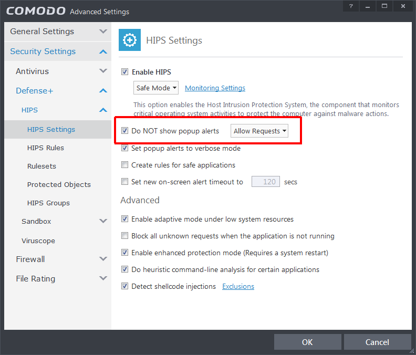This screenshot has width=416, height=355.
Task: Uncheck Detect shellcode injections
Action: 124,286
